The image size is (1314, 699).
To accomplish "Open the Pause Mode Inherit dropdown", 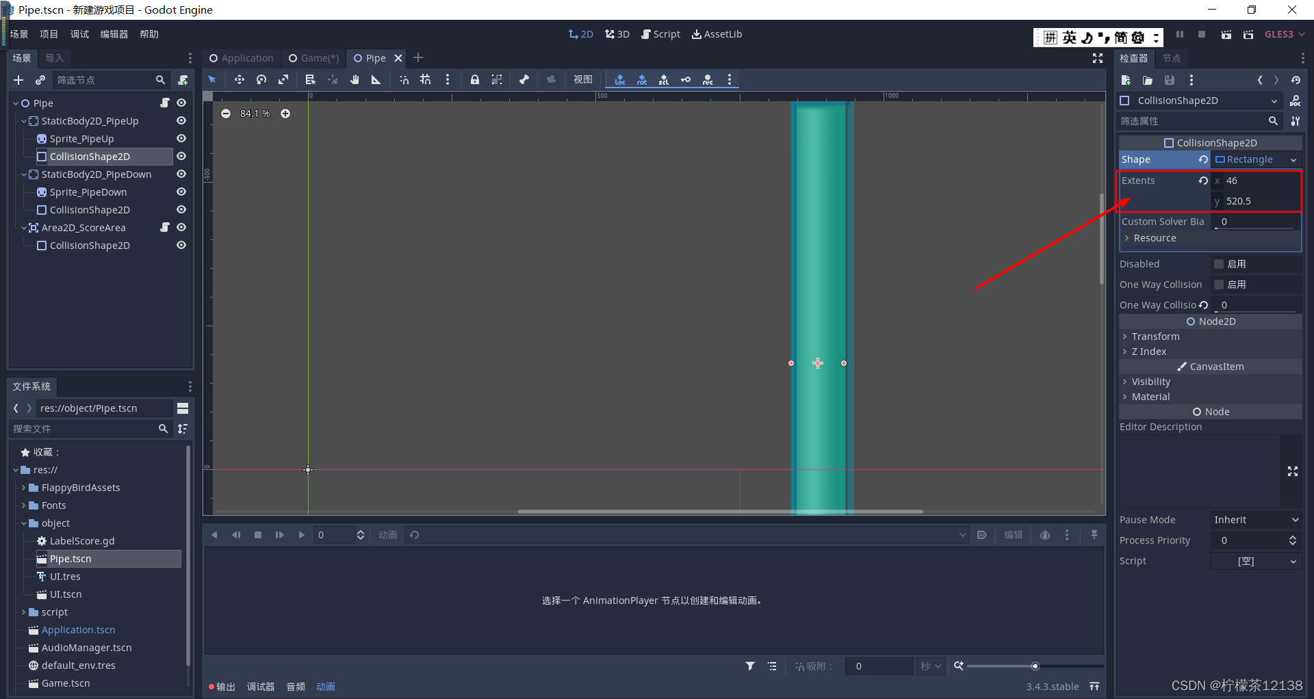I will [x=1257, y=520].
